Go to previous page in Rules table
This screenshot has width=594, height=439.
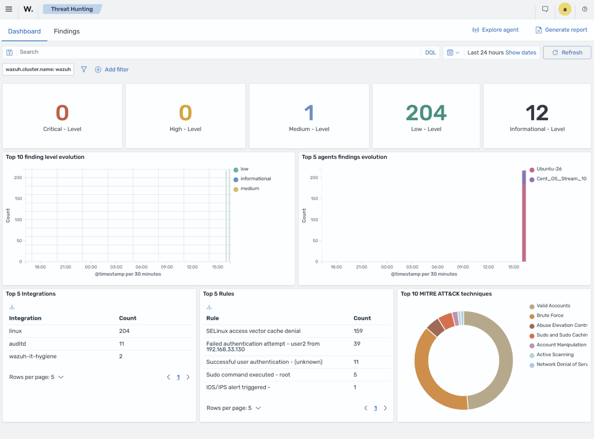366,408
